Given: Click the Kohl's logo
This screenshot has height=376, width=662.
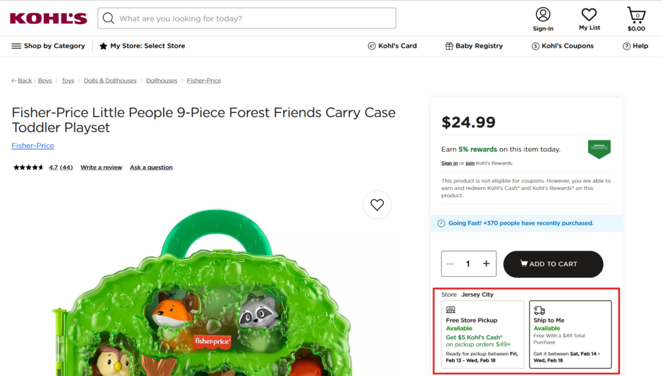Looking at the screenshot, I should click(x=48, y=18).
